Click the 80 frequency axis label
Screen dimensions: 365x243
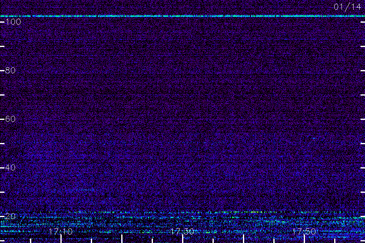click(10, 70)
